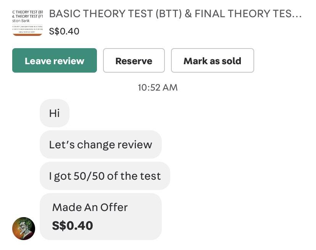The image size is (316, 250).
Task: Tap the avatar to view seller profile
Action: 24,229
